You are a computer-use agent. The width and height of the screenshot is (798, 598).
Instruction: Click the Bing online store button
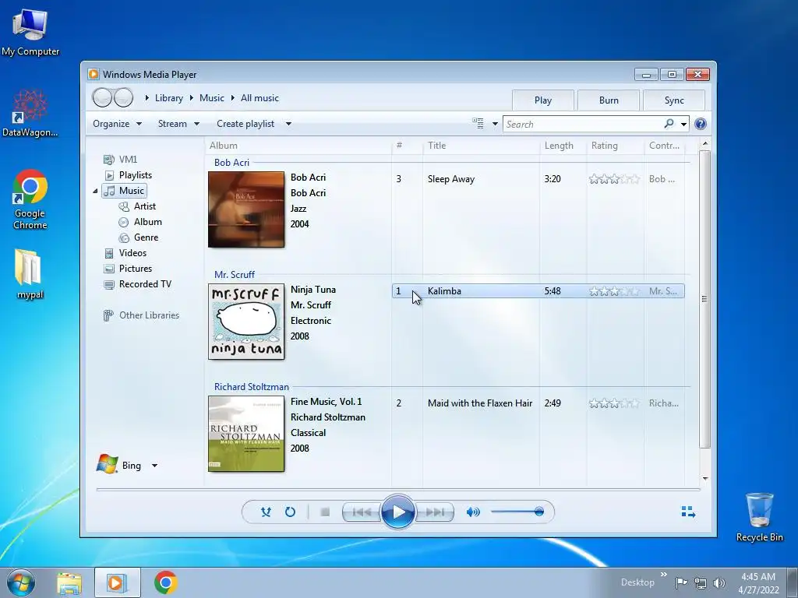coord(118,464)
